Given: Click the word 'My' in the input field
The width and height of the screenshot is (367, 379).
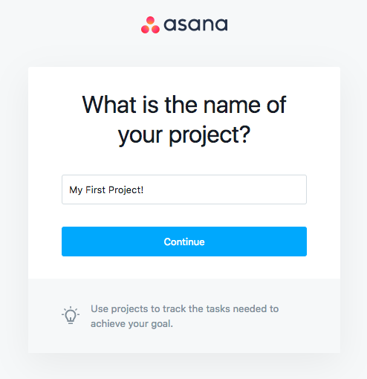Looking at the screenshot, I should pyautogui.click(x=76, y=190).
